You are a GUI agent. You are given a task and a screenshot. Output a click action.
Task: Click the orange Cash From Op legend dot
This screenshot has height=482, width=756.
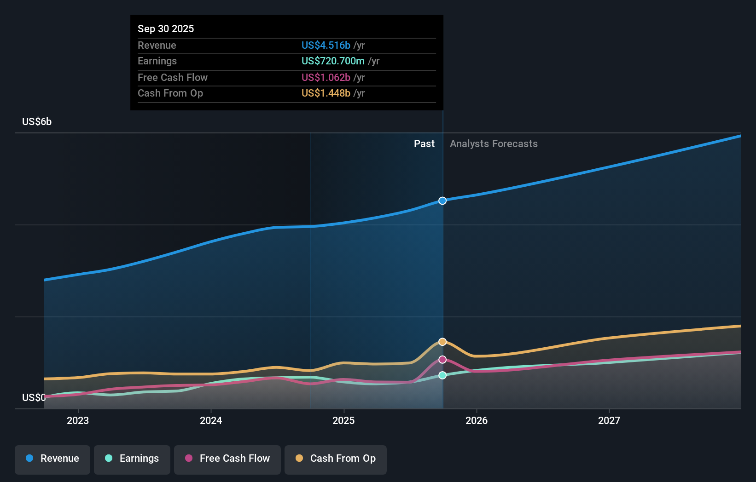(299, 459)
